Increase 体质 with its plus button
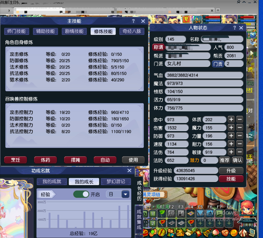Image resolution: width=263 pixels, height=238 pixels. pyautogui.click(x=231, y=119)
